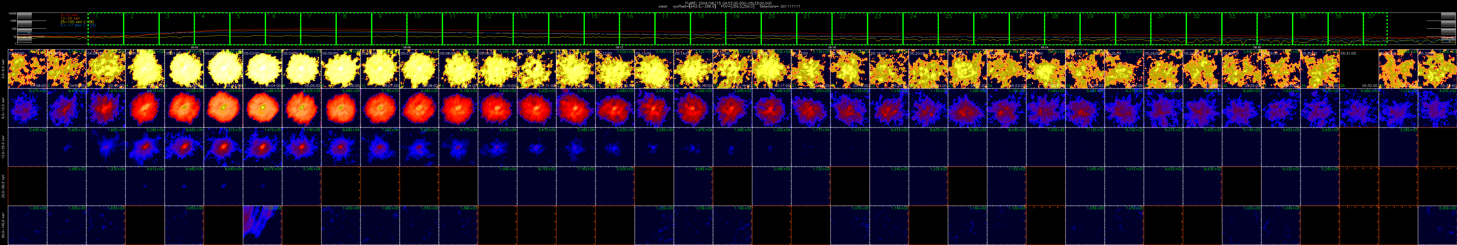Open the 6-12 keV image at interval 1
The image size is (1457, 245).
point(27,107)
